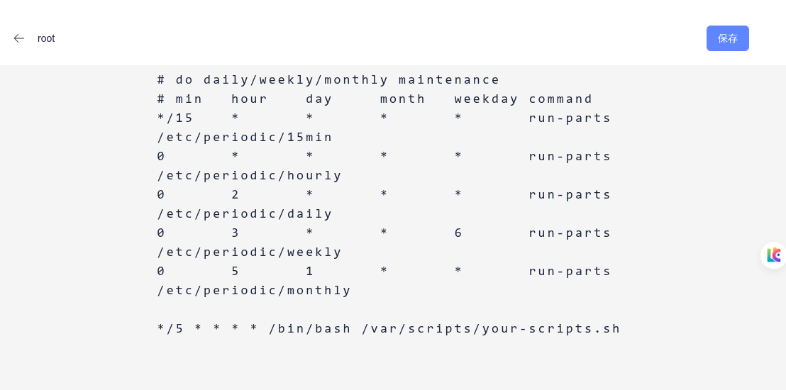
Task: Place cursor in '# do daily/weekly/monthly maintenance' comment
Action: pos(328,80)
